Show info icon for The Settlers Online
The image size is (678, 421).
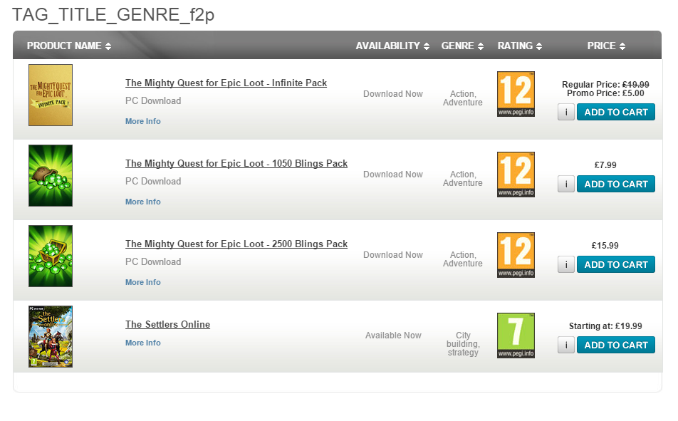[566, 345]
